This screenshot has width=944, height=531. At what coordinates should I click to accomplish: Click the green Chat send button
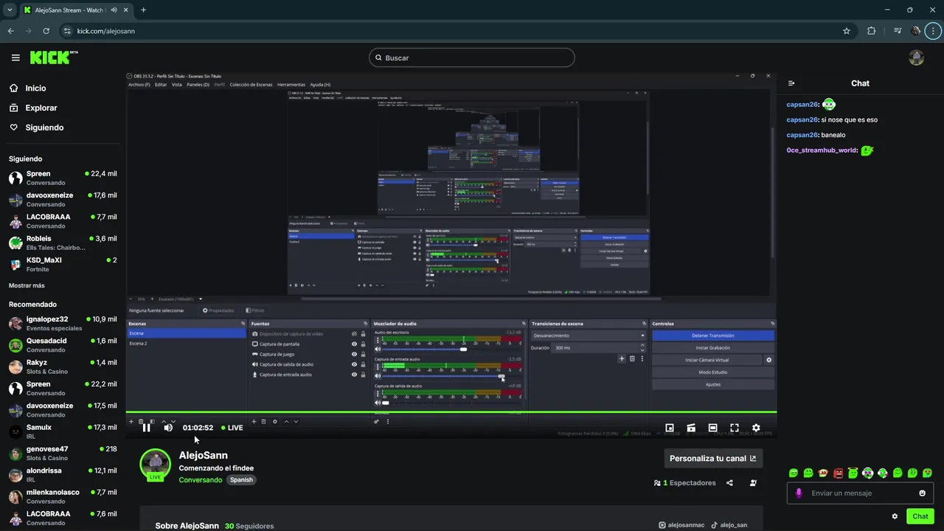coord(920,516)
